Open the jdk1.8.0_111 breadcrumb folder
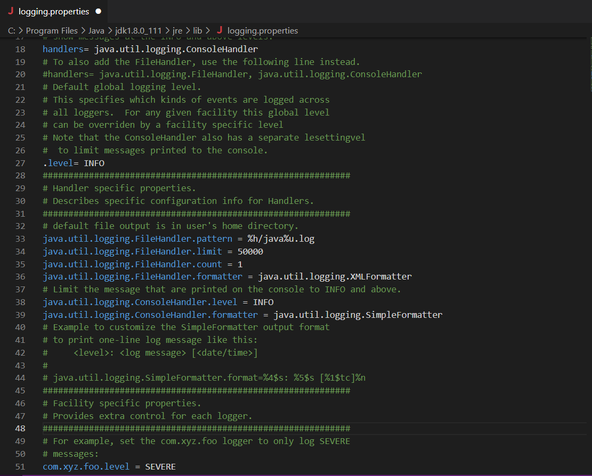Image resolution: width=592 pixels, height=476 pixels. pyautogui.click(x=138, y=30)
